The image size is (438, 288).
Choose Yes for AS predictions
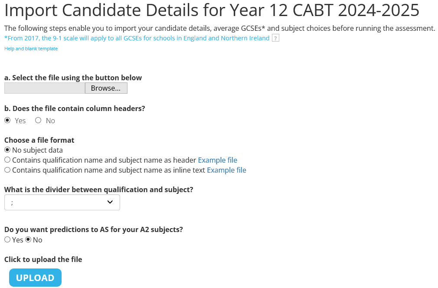point(7,239)
